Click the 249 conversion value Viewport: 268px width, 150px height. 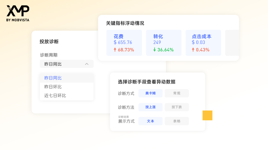[x=157, y=42]
